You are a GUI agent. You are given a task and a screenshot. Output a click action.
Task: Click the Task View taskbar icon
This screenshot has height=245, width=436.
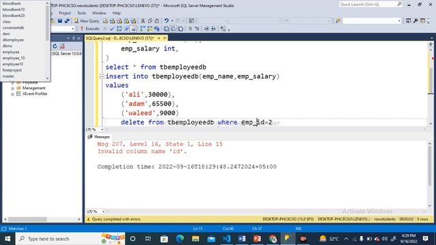coord(148,239)
